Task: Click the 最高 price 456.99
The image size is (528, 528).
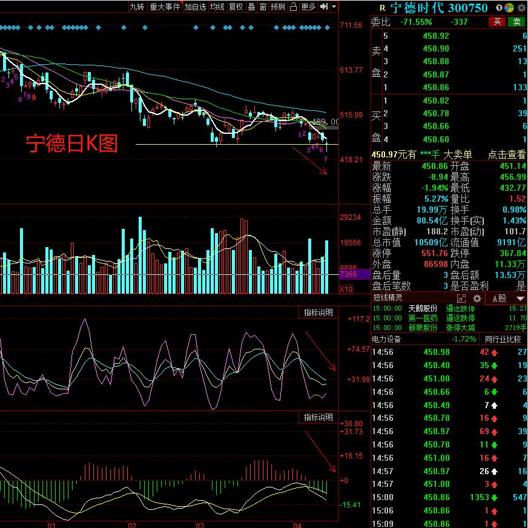Action: pyautogui.click(x=512, y=177)
